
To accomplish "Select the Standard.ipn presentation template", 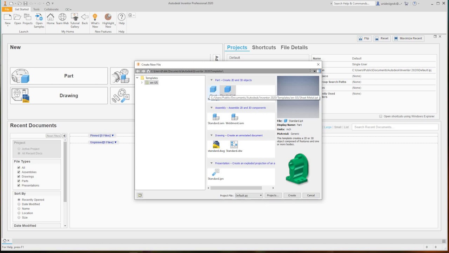I will 215,175.
